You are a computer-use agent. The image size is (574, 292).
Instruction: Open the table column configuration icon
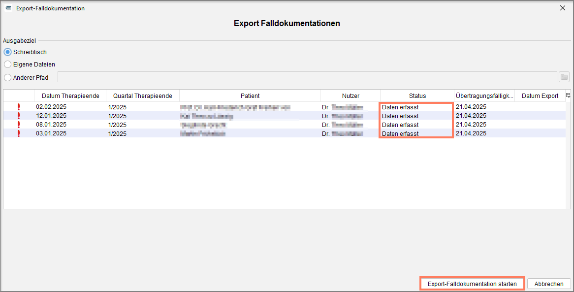[x=568, y=96]
